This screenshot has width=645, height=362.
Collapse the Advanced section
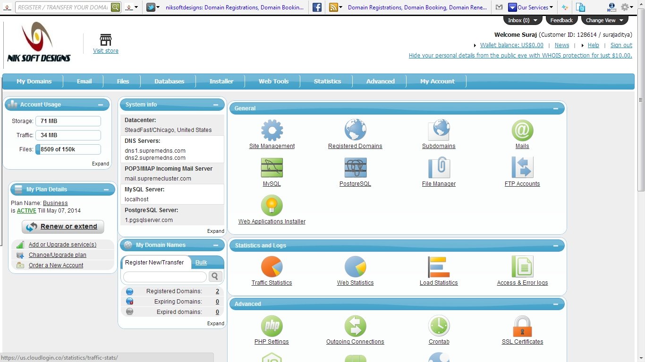[555, 304]
